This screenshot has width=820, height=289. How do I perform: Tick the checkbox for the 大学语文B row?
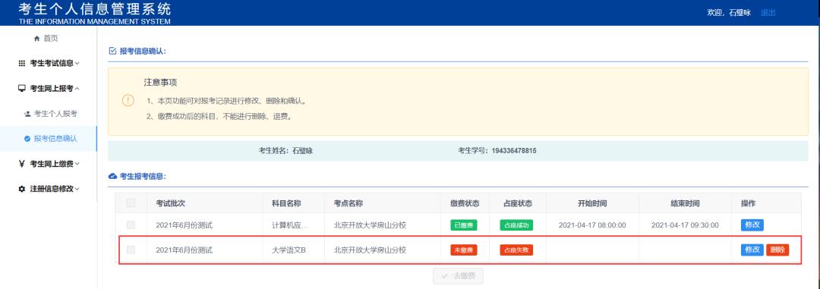tap(131, 250)
